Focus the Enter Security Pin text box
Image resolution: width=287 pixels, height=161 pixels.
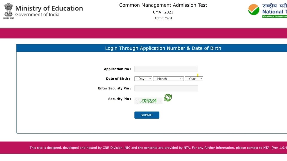[x=166, y=88]
